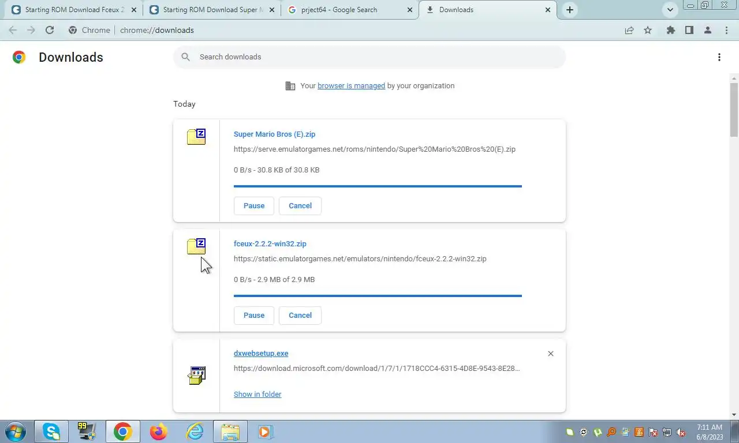Toggle the Chrome side panel icon
The image size is (739, 443).
coord(689,30)
